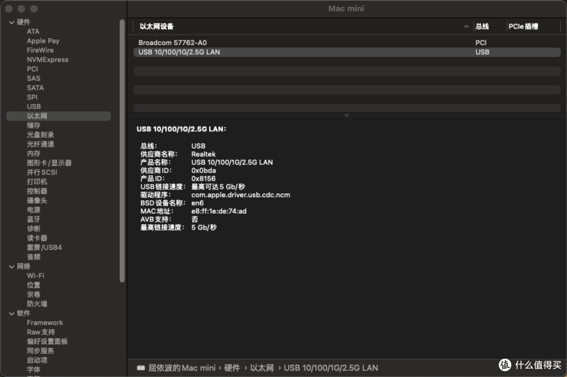Select 音频 in the sidebar
This screenshot has width=567, height=377.
click(33, 257)
